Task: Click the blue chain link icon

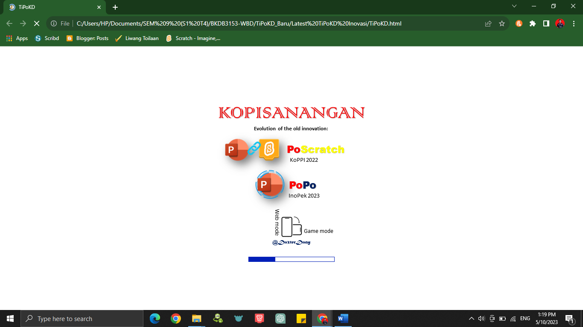Action: [x=254, y=148]
